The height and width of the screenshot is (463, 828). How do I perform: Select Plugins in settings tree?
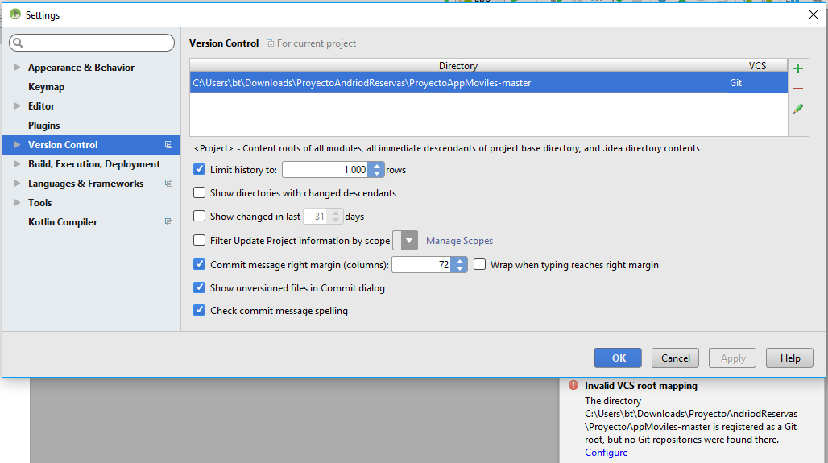tap(43, 125)
